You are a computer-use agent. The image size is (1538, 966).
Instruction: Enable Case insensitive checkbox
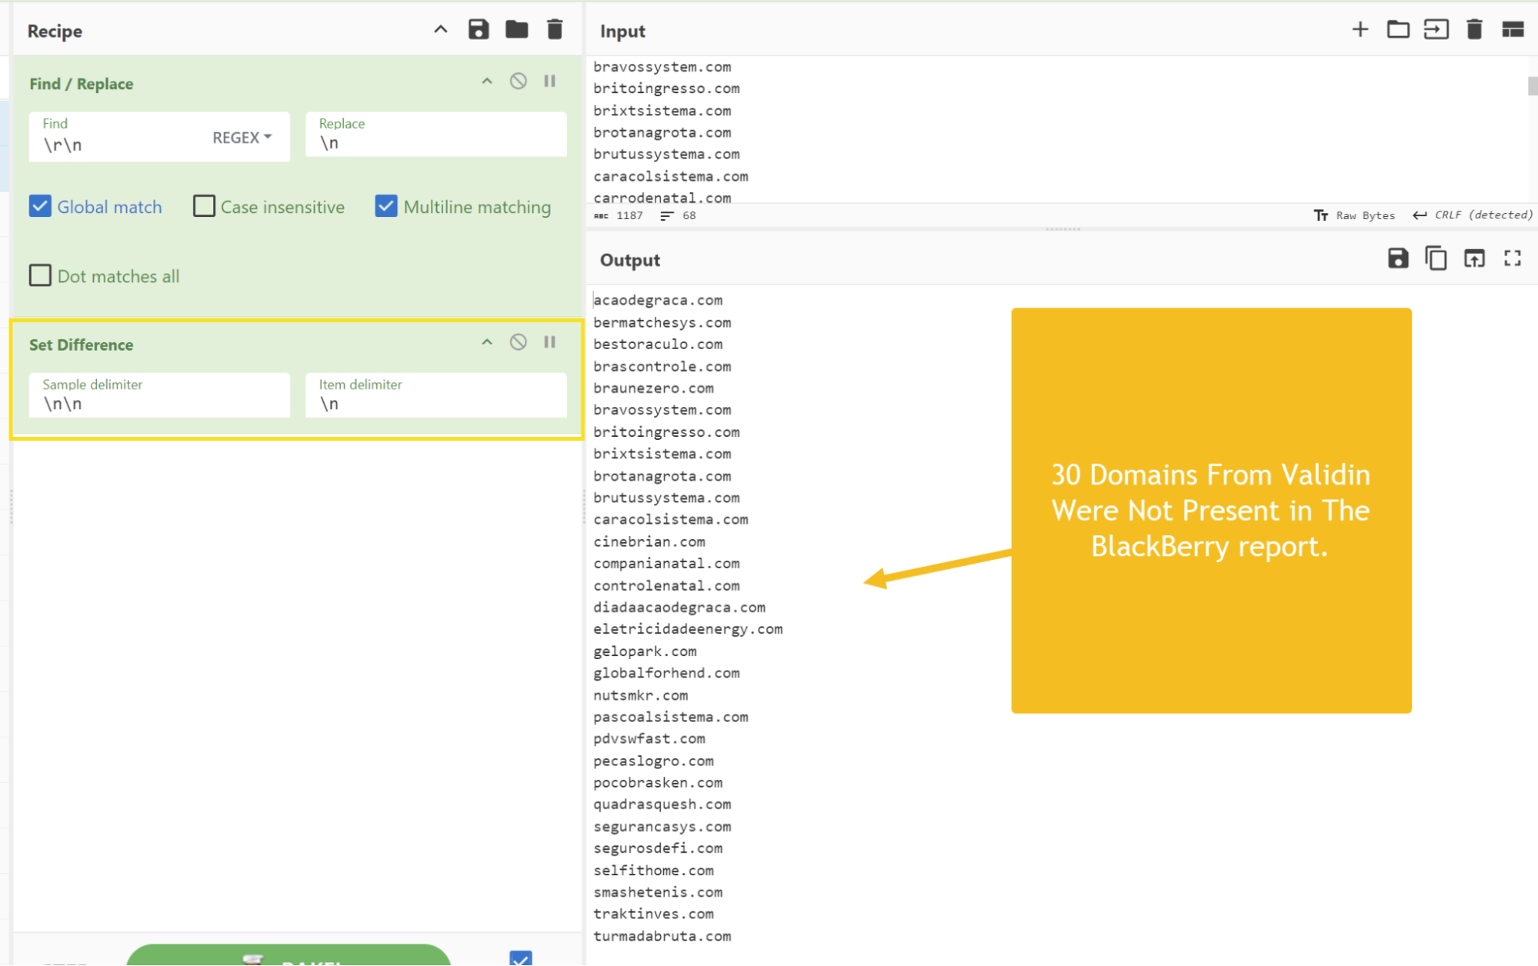[202, 207]
